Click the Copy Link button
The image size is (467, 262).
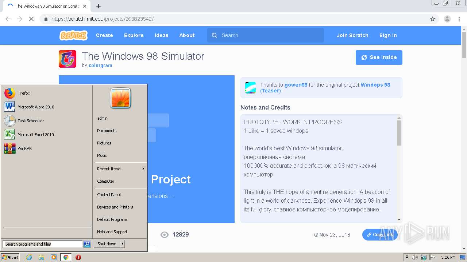point(380,235)
